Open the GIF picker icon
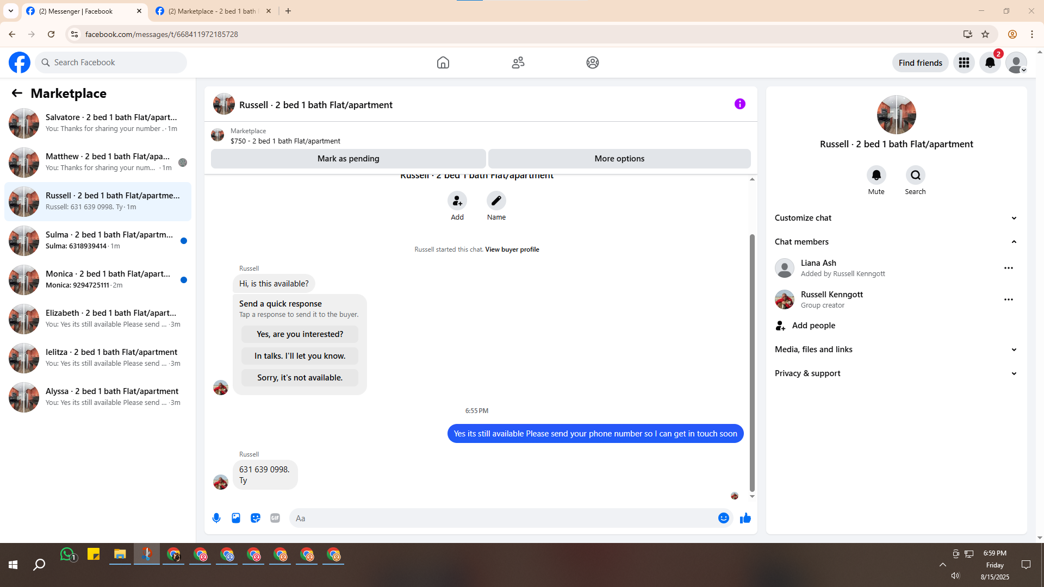 pyautogui.click(x=275, y=518)
